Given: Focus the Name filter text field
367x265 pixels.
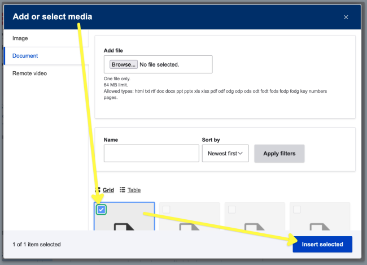Looking at the screenshot, I should (x=151, y=153).
